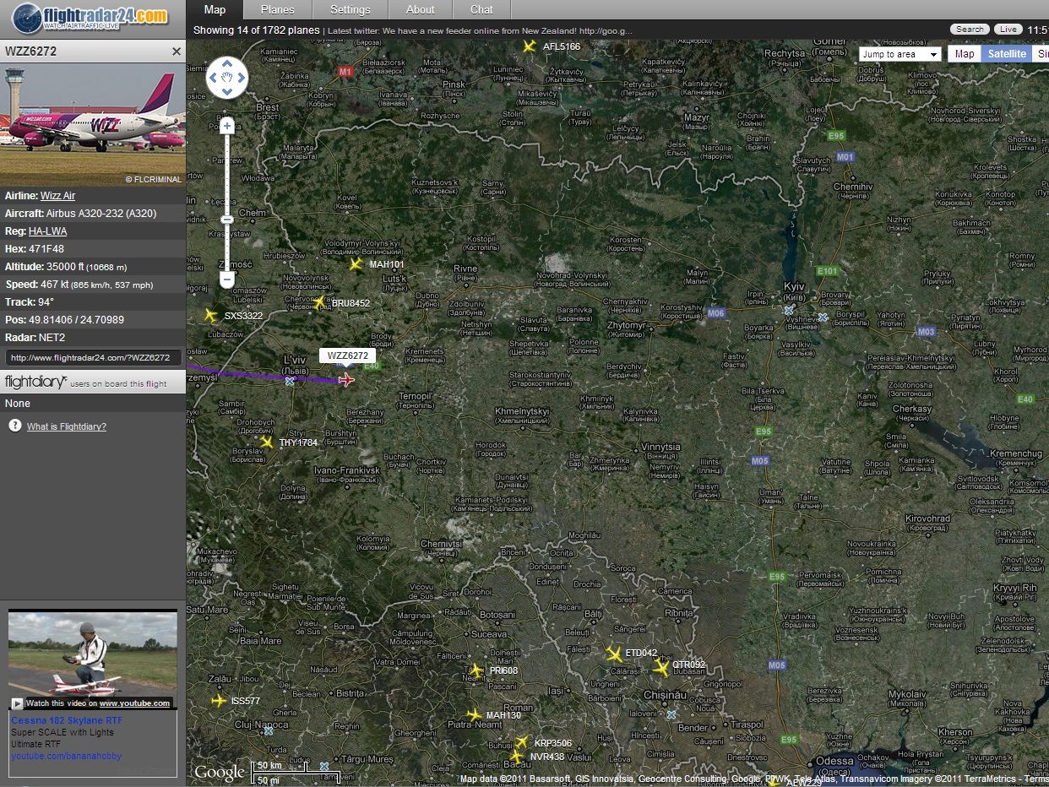Select the ISS577 aircraft icon

[219, 701]
